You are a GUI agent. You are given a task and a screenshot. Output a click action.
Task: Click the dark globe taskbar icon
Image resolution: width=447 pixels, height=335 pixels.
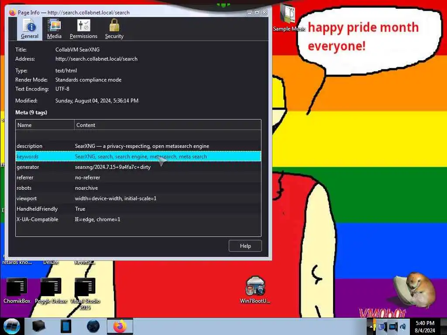point(93,326)
